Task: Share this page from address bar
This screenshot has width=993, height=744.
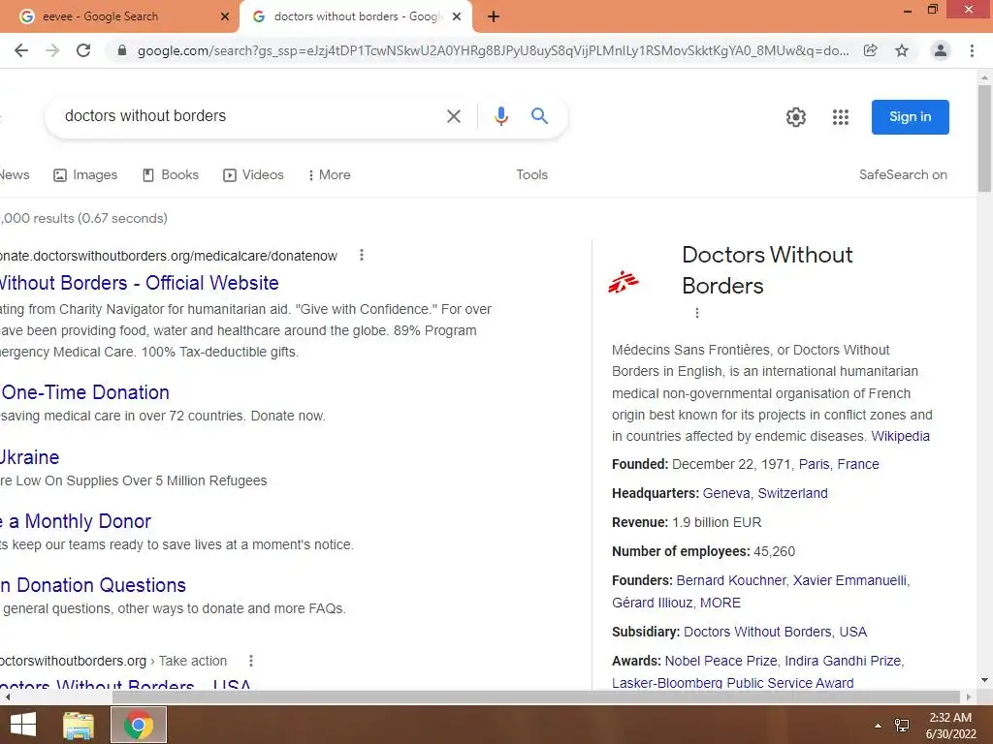Action: (871, 50)
